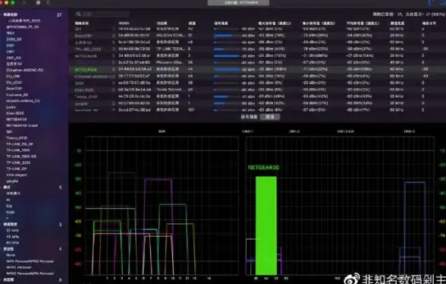Filter by b/g/n mode in sidebar

(11, 212)
